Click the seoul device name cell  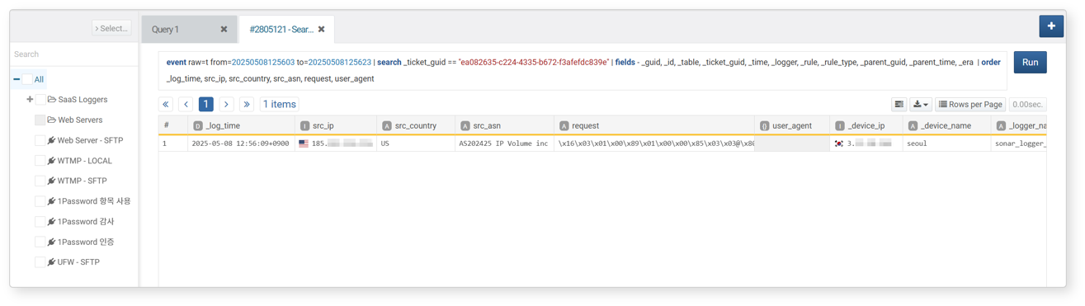[946, 144]
